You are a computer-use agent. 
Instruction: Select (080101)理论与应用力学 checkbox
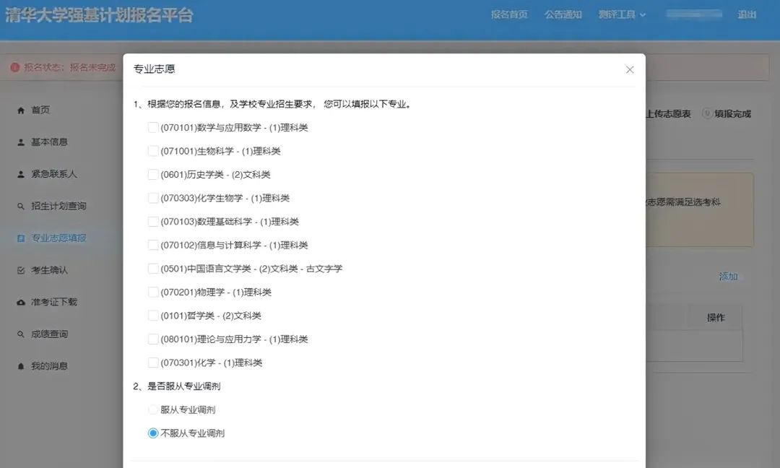153,339
